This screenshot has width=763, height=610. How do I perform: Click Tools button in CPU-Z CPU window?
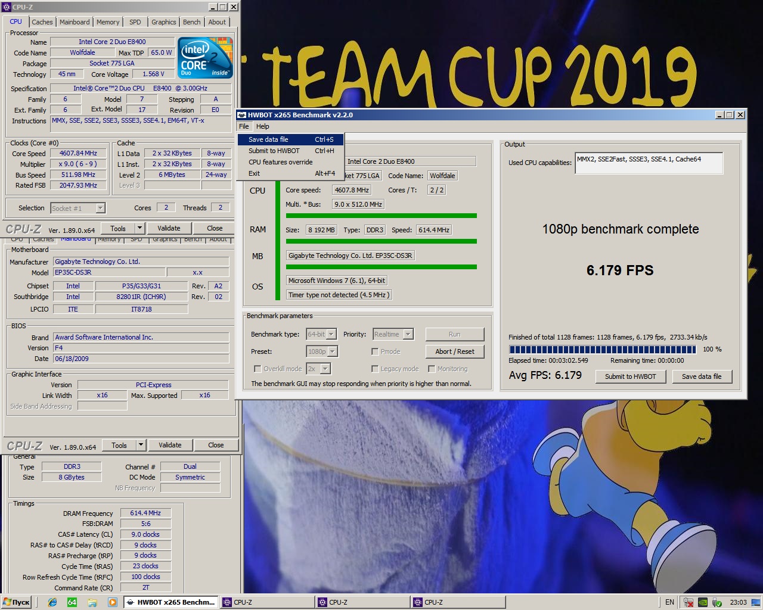click(118, 228)
